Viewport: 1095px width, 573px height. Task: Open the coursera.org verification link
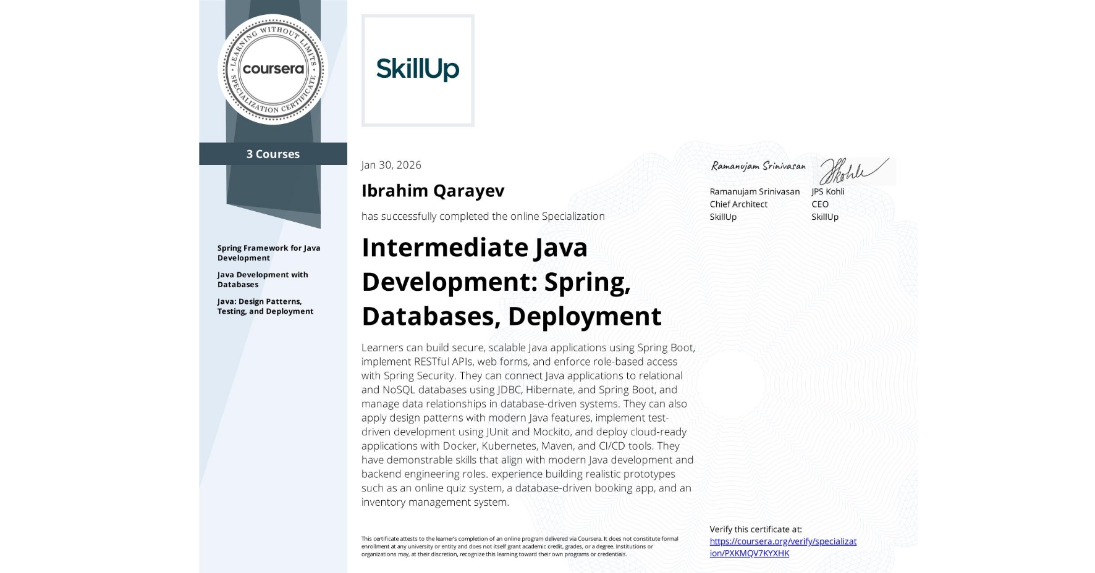pos(783,547)
